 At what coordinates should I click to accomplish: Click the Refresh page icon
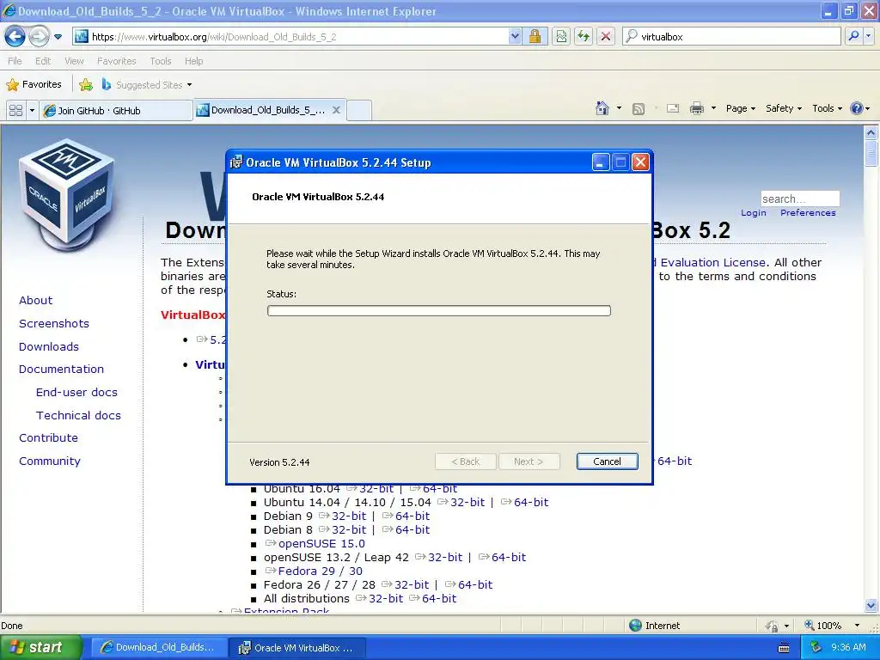pos(584,36)
